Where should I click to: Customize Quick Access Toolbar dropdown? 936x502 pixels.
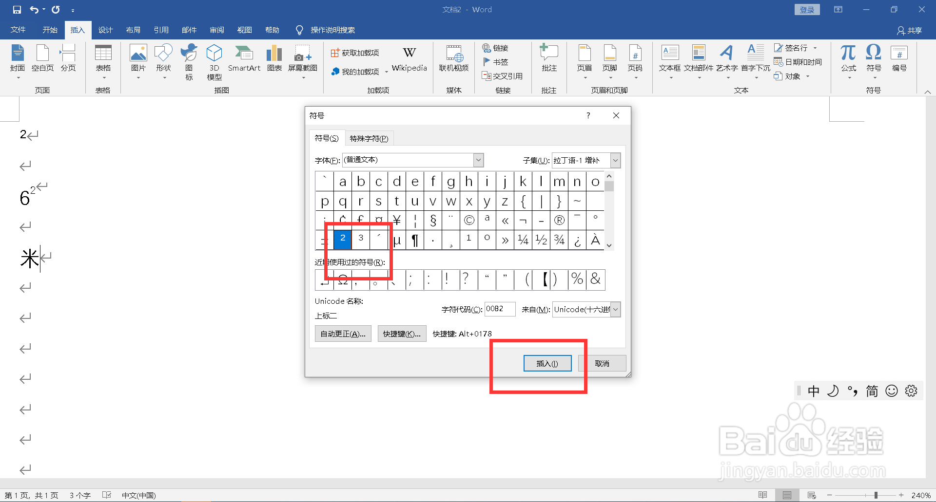[x=73, y=10]
